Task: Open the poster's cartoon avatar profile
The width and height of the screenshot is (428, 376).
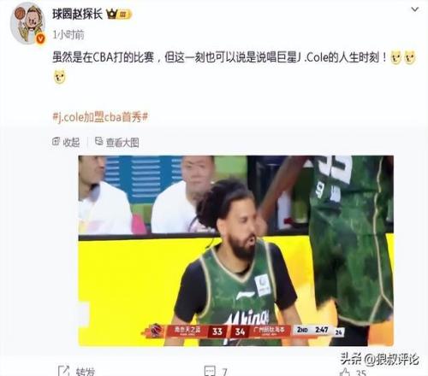Action: [x=27, y=23]
